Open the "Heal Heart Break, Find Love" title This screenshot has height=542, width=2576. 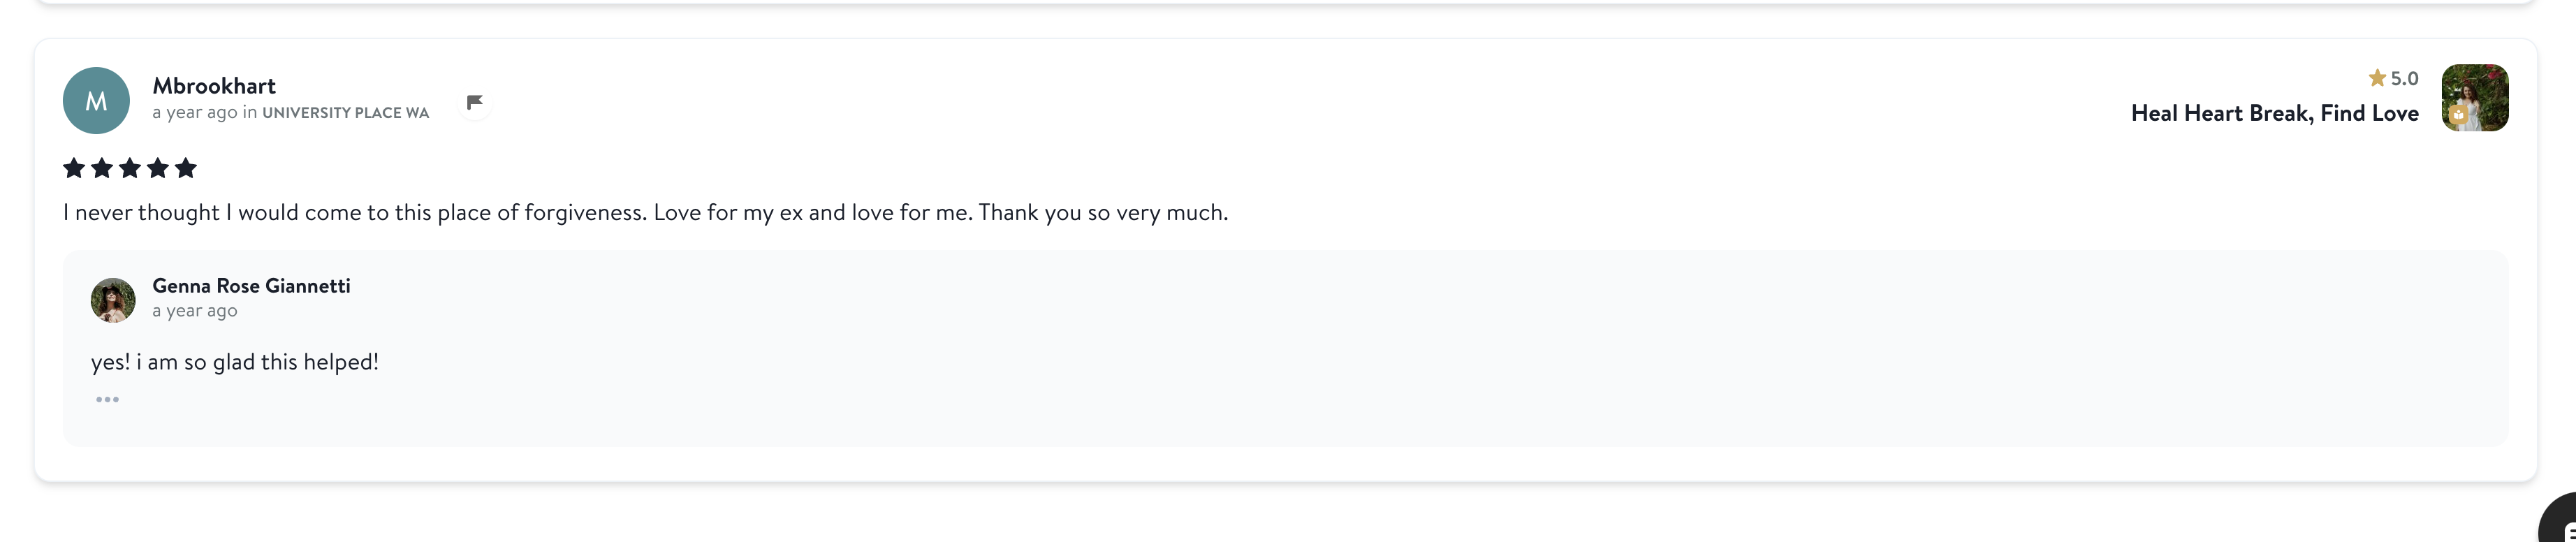2274,113
